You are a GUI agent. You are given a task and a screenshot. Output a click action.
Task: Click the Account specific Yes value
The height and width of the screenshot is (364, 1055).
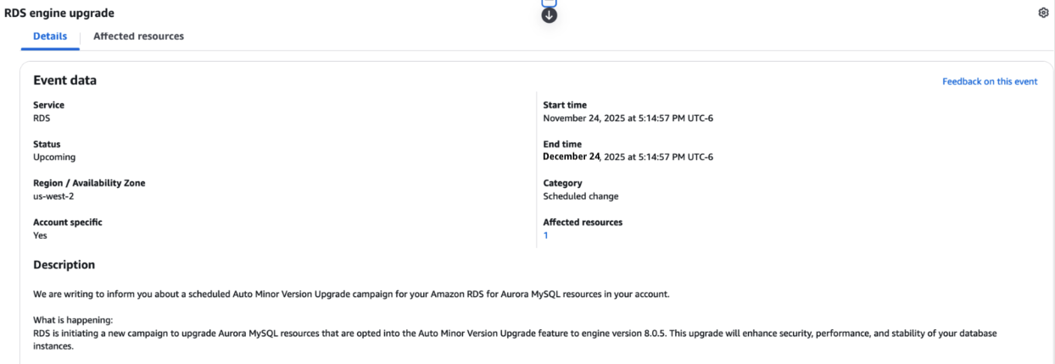[40, 235]
